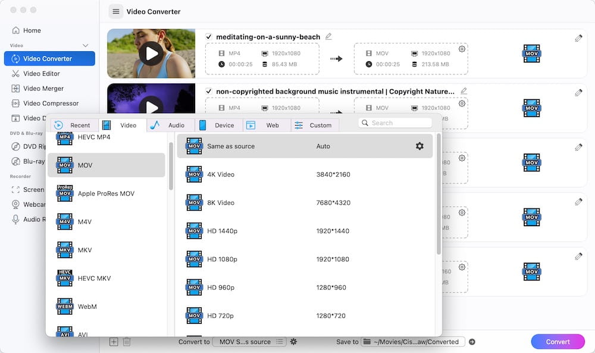Rename the non-copyrighted background music video via pencil
Viewport: 595px width, 353px height.
[x=464, y=91]
